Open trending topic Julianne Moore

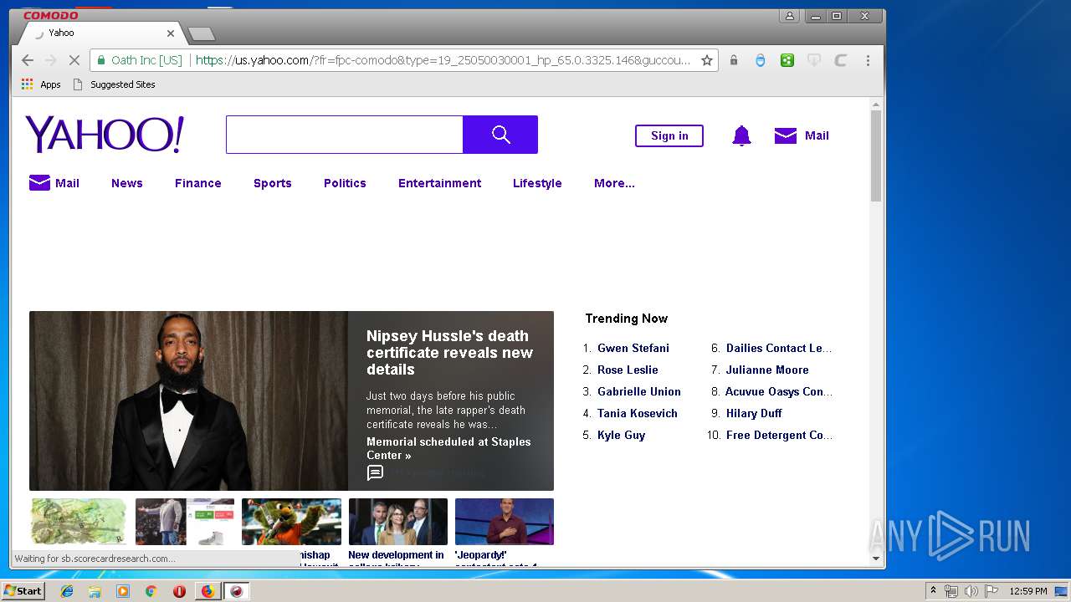pyautogui.click(x=767, y=370)
